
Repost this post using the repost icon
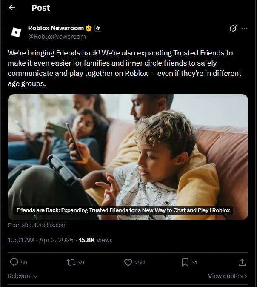coord(71,262)
